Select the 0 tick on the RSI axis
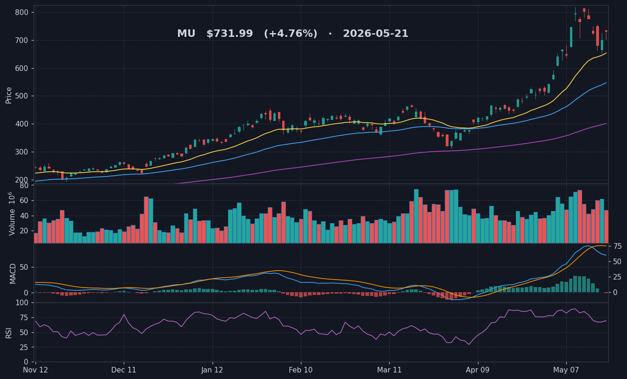Screen dimensions: 627x379 26,362
